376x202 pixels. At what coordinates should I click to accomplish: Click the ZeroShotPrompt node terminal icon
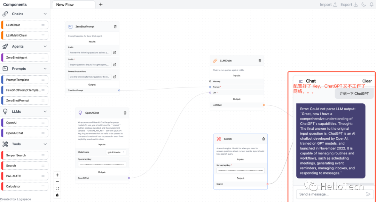tap(70, 26)
